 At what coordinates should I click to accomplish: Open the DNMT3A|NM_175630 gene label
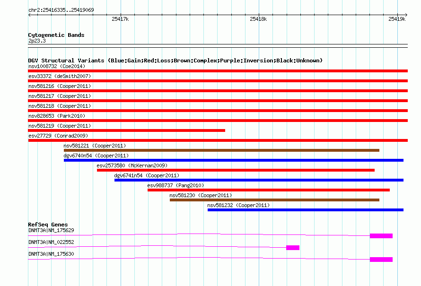pos(51,254)
